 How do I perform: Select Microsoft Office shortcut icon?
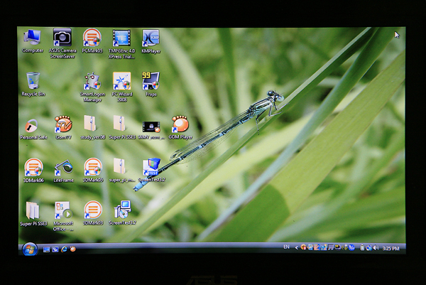[63, 216]
